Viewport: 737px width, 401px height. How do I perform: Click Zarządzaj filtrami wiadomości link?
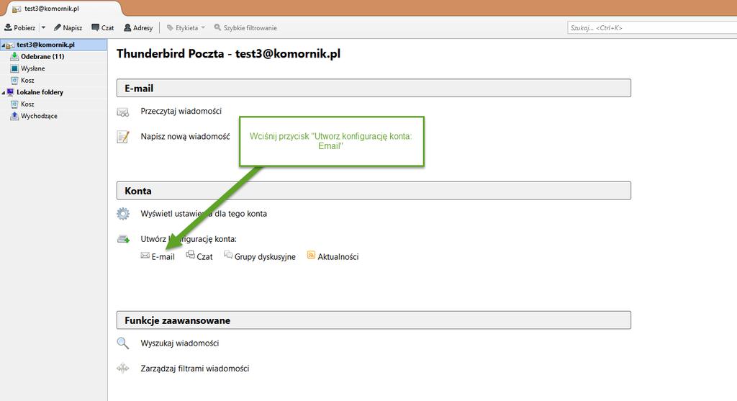(x=194, y=369)
